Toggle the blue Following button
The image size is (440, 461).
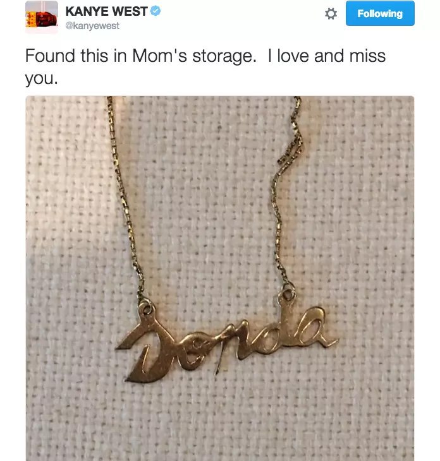(380, 13)
